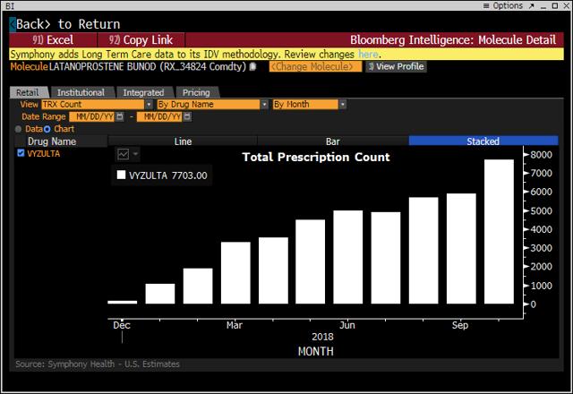Minimize the BI window
Viewport: 573px width, 394px height.
point(543,5)
